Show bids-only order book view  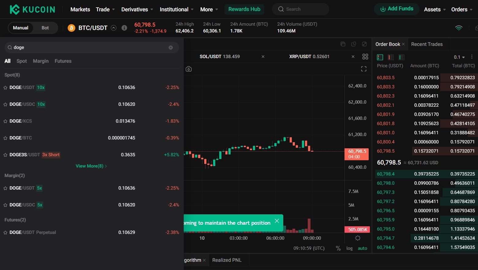pos(401,57)
